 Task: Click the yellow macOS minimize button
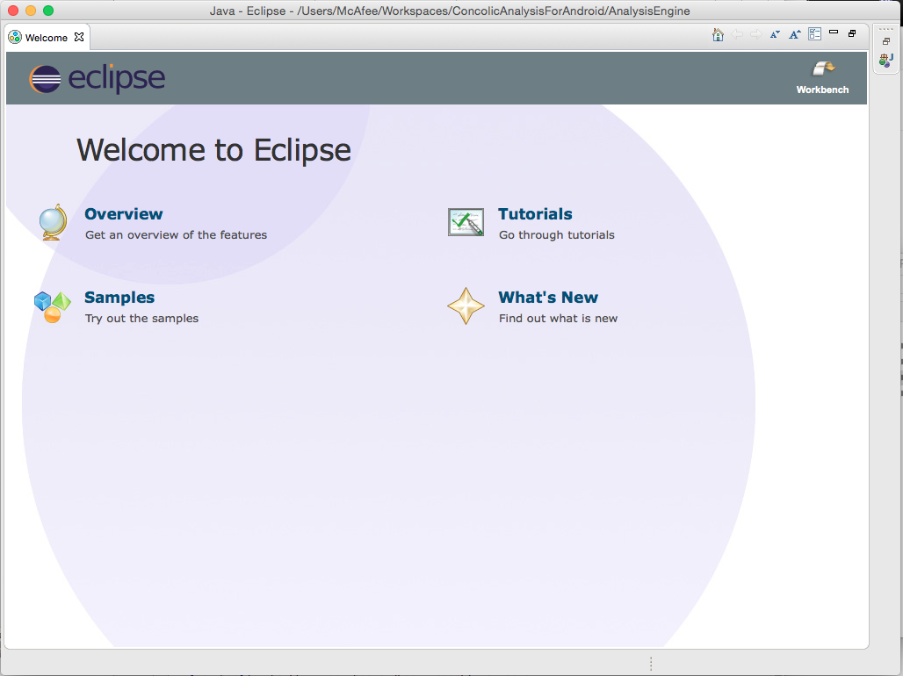coord(31,11)
